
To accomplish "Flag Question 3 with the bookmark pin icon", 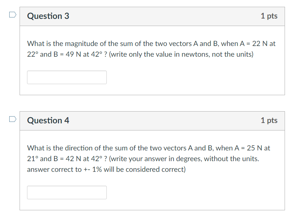I will pyautogui.click(x=12, y=14).
